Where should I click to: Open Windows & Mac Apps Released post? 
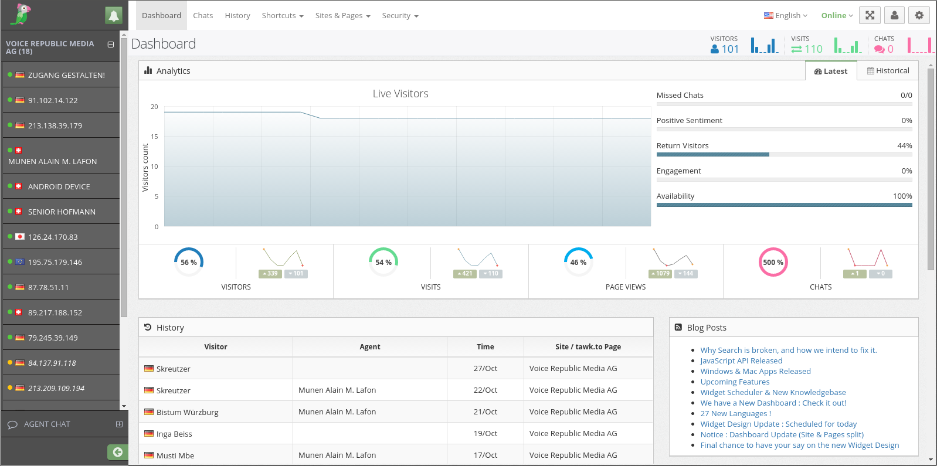coord(755,371)
